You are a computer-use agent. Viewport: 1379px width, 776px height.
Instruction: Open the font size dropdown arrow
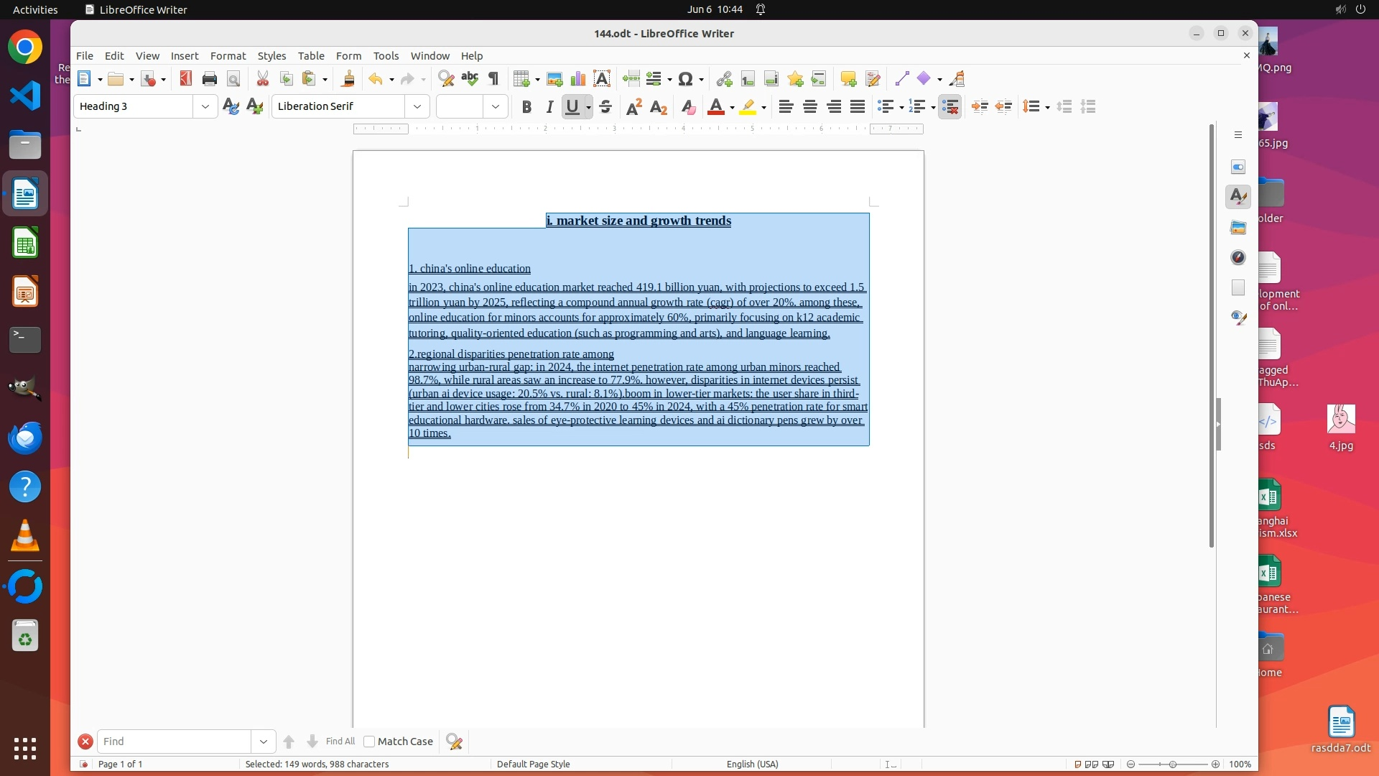click(496, 107)
